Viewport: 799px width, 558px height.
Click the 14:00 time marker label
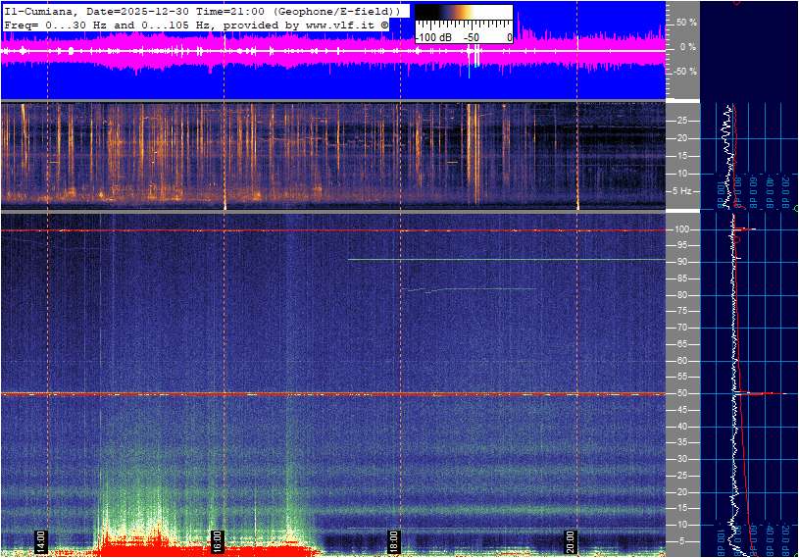click(41, 541)
